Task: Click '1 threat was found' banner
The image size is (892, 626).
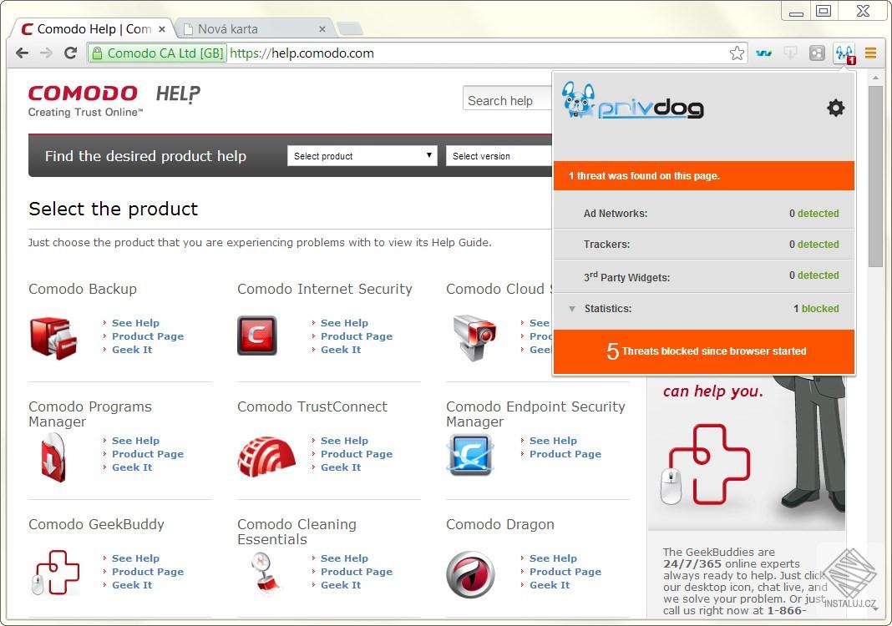Action: (x=704, y=175)
